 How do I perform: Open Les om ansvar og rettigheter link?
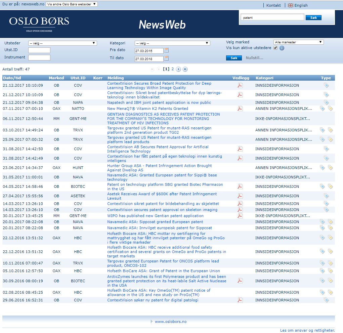point(307,330)
